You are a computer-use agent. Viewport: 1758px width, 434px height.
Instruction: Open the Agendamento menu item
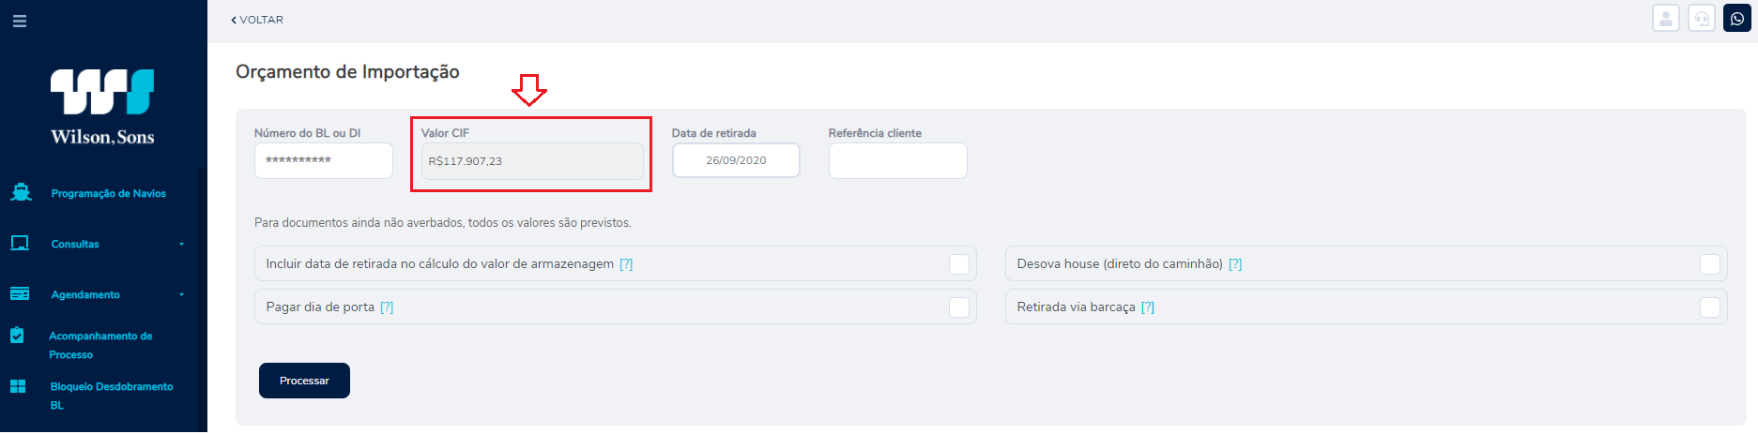85,294
